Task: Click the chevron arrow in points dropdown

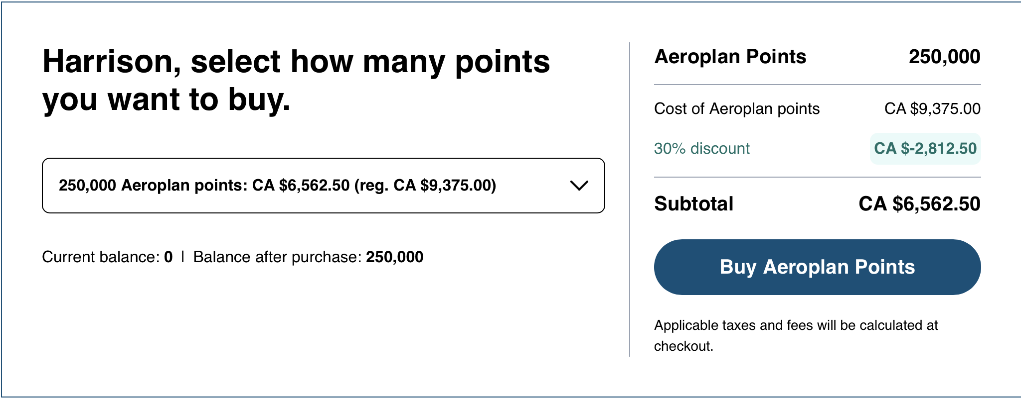Action: tap(579, 186)
